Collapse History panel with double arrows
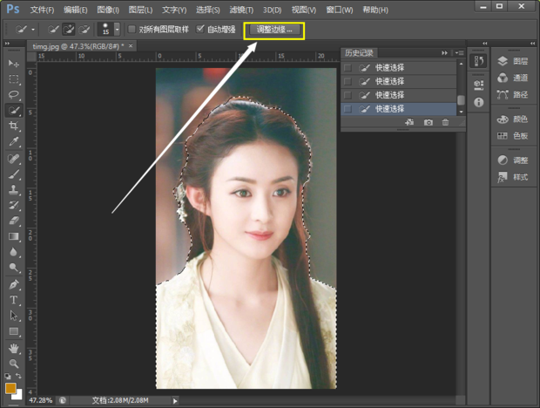This screenshot has width=540, height=408. [x=444, y=52]
